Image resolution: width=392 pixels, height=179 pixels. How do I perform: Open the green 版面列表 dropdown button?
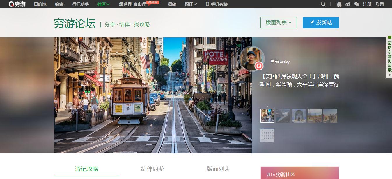point(279,23)
